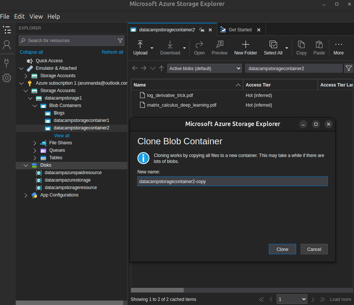Switch to the Get Started tab
This screenshot has width=354, height=305.
[240, 30]
